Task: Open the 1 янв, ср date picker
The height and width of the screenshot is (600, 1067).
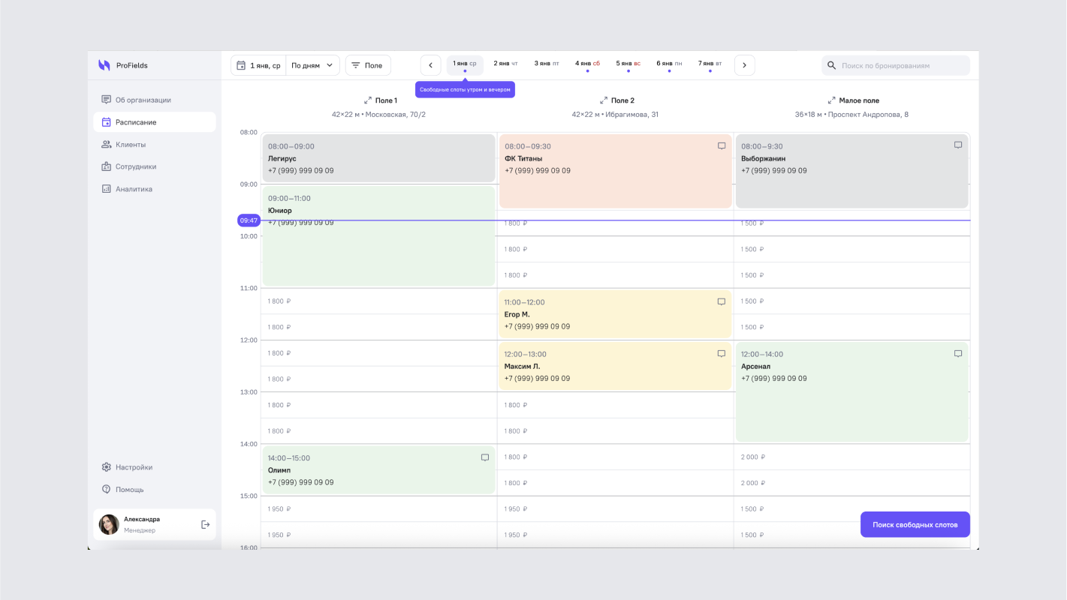Action: click(x=258, y=65)
